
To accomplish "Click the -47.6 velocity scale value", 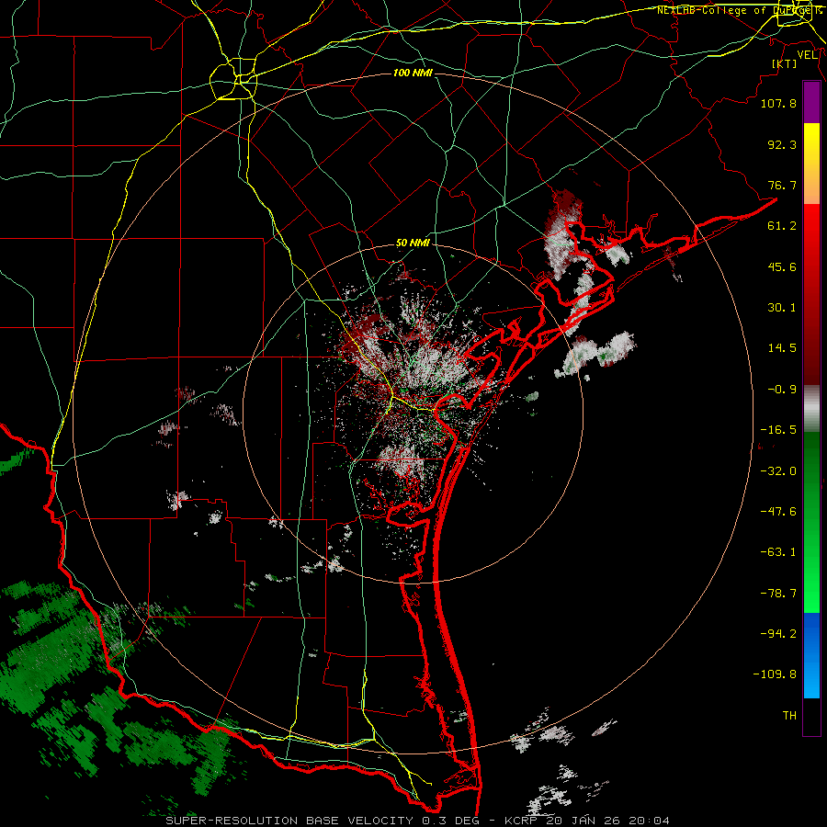I will [x=778, y=512].
